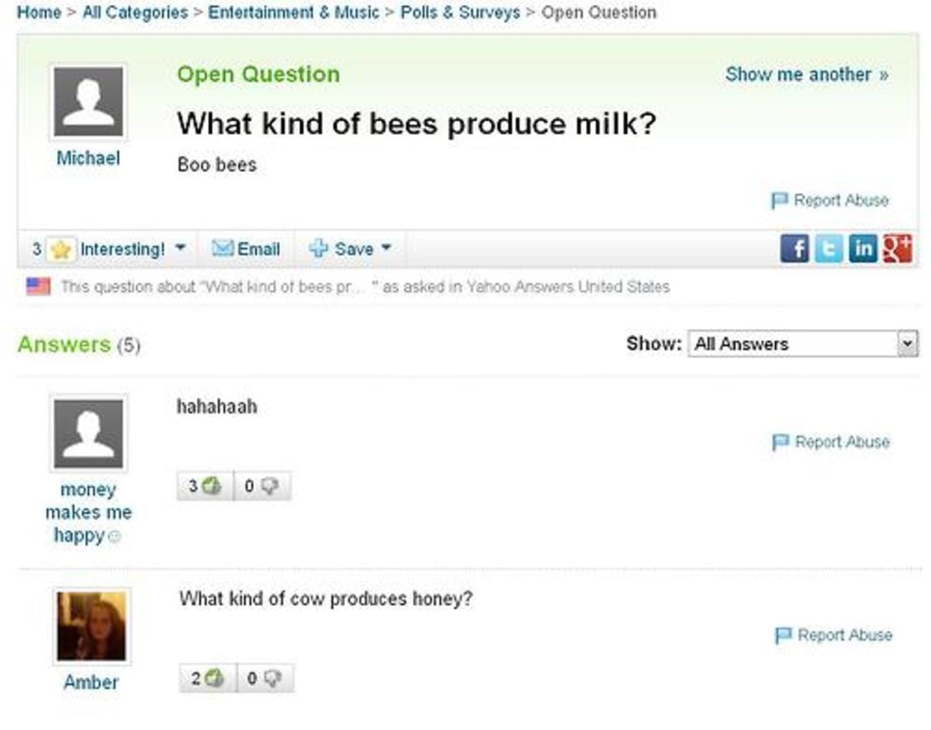Thumbs down Amber's cow honey answer
This screenshot has width=931, height=730.
[x=265, y=679]
